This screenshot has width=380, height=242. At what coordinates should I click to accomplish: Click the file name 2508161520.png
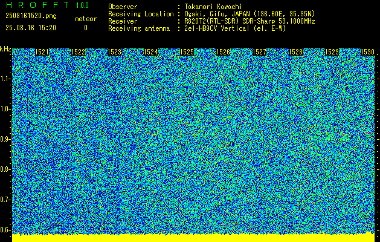click(31, 16)
